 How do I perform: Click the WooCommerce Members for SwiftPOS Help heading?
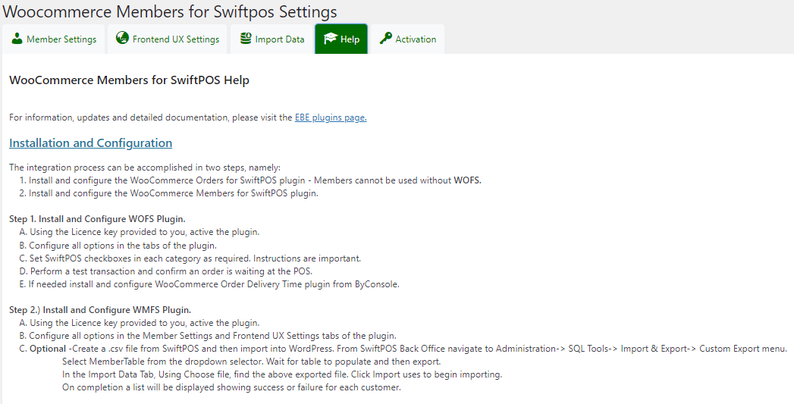pyautogui.click(x=129, y=80)
